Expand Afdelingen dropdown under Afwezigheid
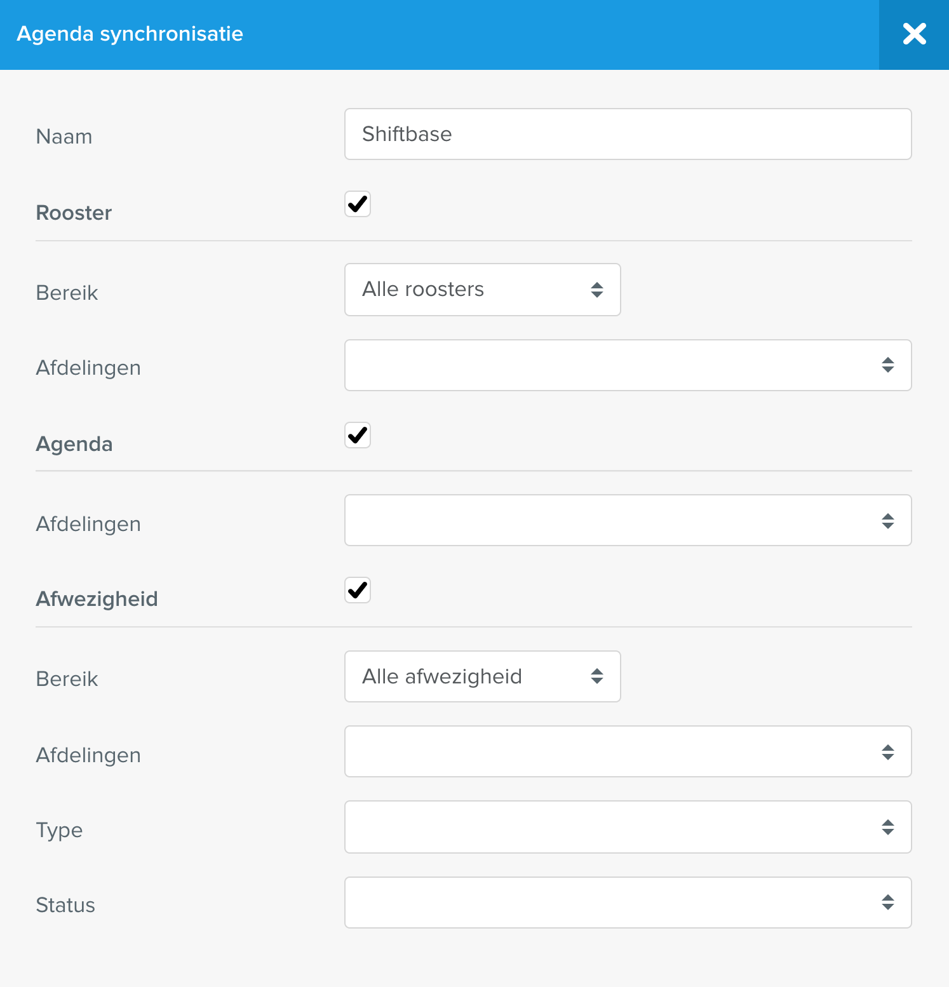The image size is (949, 987). (x=628, y=751)
